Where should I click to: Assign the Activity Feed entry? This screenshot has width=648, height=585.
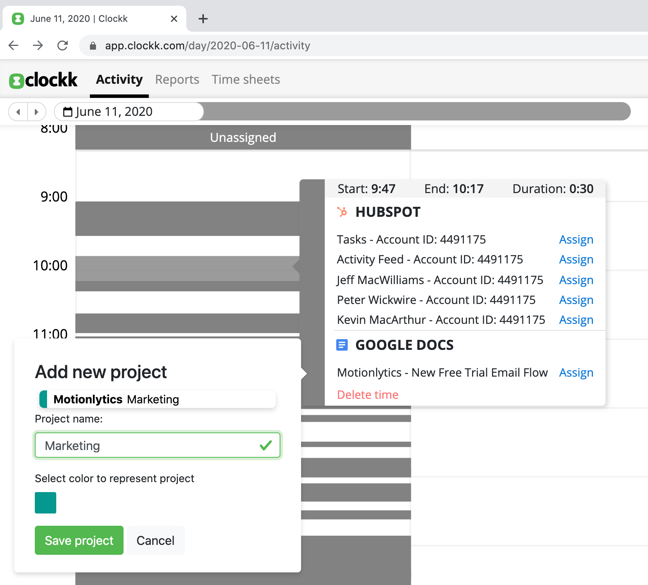[x=576, y=260]
